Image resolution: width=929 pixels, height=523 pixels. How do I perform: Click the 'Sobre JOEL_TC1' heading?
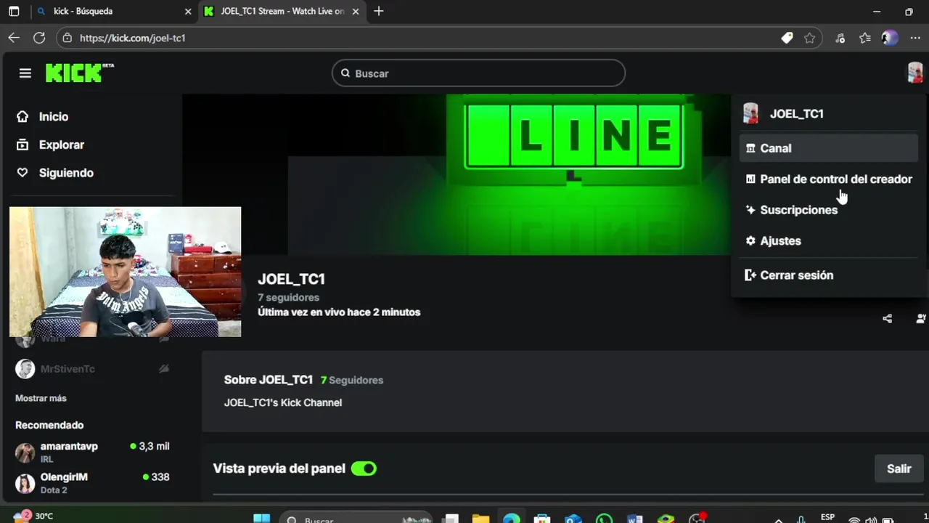pyautogui.click(x=268, y=380)
